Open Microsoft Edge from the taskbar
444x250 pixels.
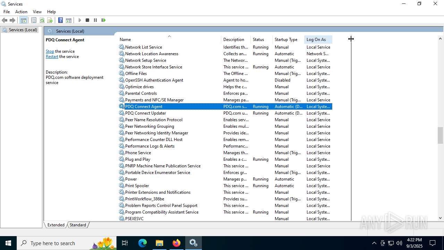click(143, 243)
